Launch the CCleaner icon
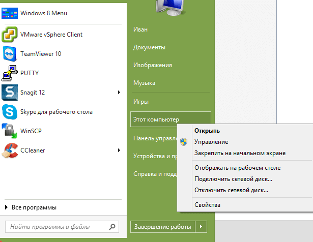Viewport: 313px width, 242px height. 10,150
